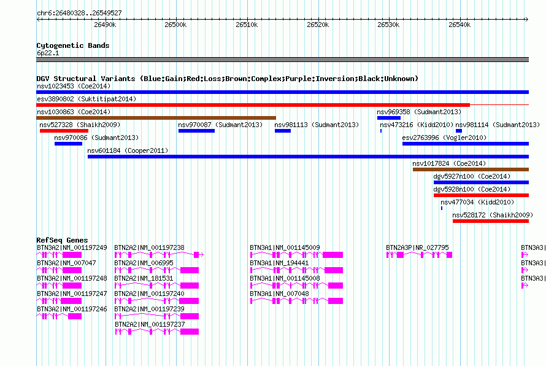
Task: Open BTN3A1|NM_007048 transcript
Action: click(297, 301)
